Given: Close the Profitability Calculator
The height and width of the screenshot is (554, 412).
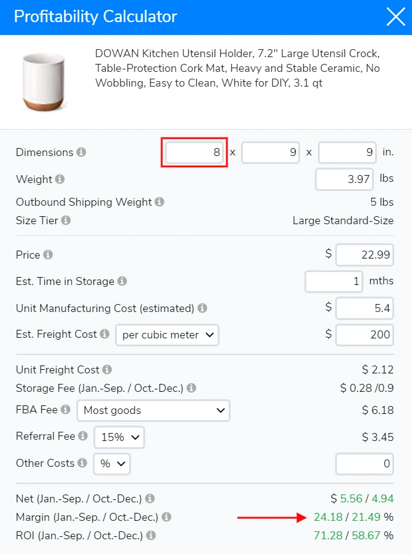Looking at the screenshot, I should pyautogui.click(x=395, y=17).
